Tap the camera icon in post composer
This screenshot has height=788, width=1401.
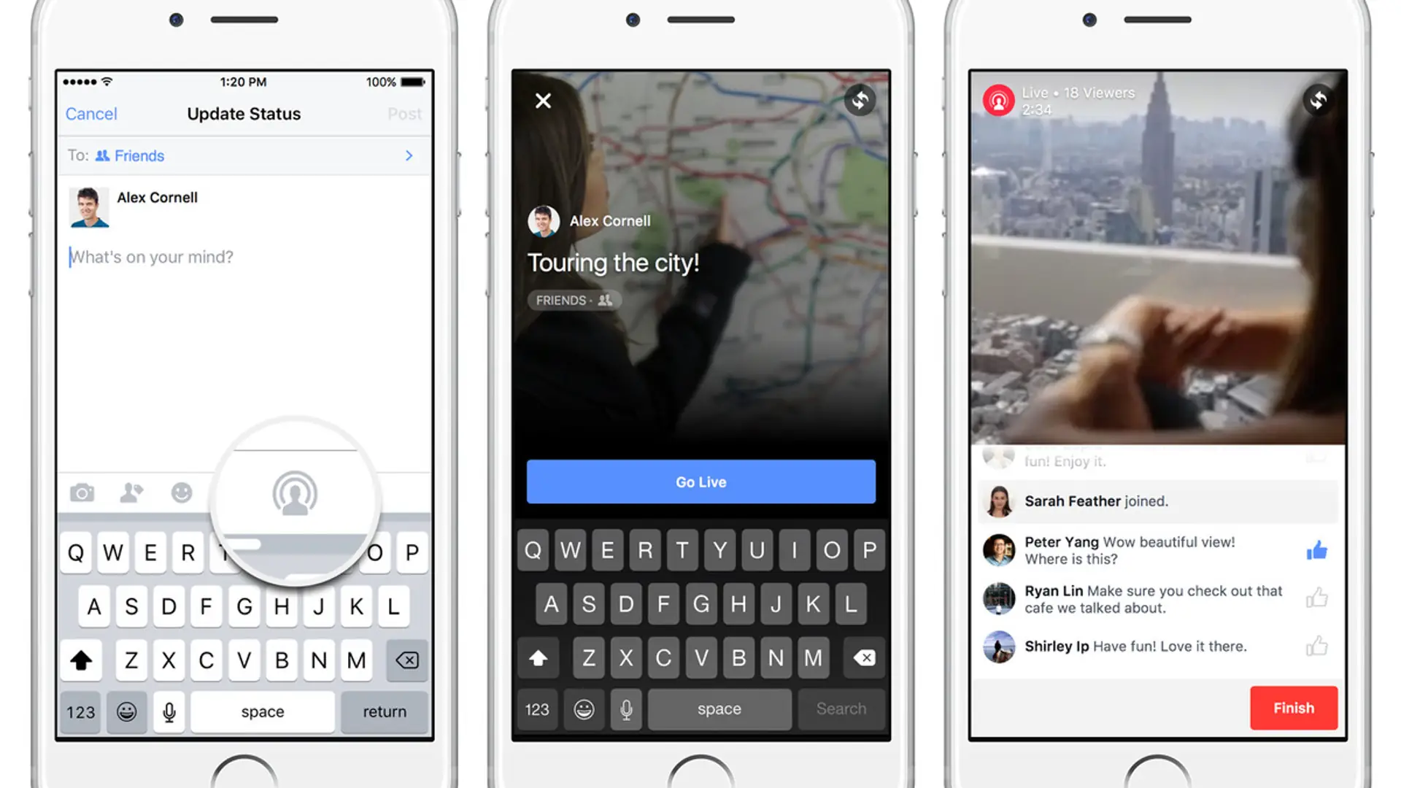pyautogui.click(x=82, y=492)
